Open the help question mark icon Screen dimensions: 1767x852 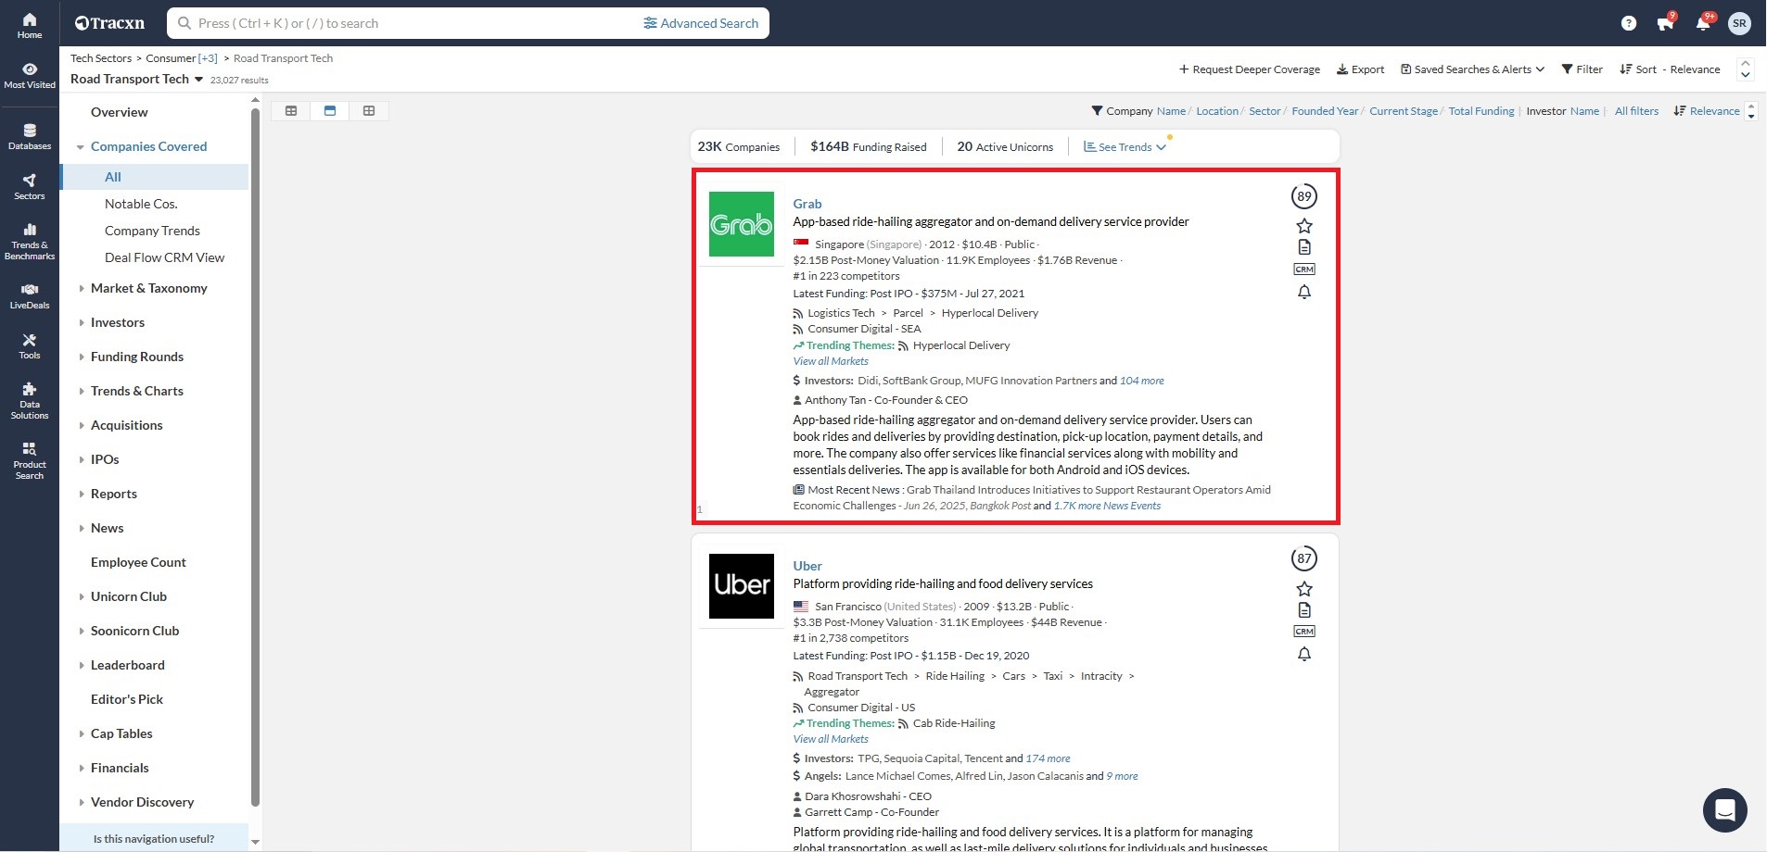[1628, 24]
